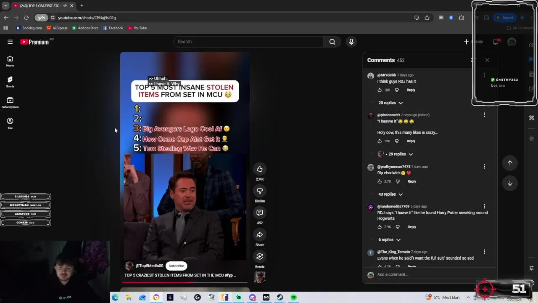538x303 pixels.
Task: Open Discord from the taskbar
Action: pyautogui.click(x=253, y=298)
